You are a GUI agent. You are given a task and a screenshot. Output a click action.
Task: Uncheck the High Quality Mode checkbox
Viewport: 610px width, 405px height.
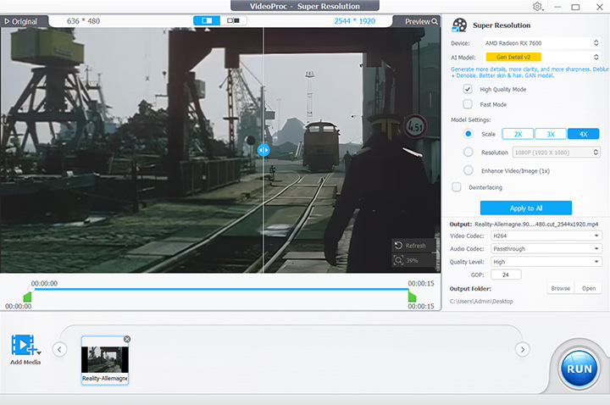pos(468,89)
